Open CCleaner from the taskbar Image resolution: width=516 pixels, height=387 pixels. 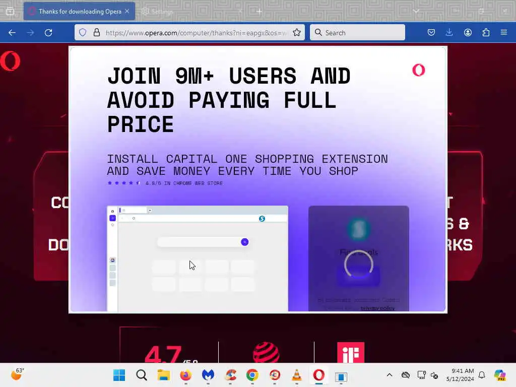[230, 375]
